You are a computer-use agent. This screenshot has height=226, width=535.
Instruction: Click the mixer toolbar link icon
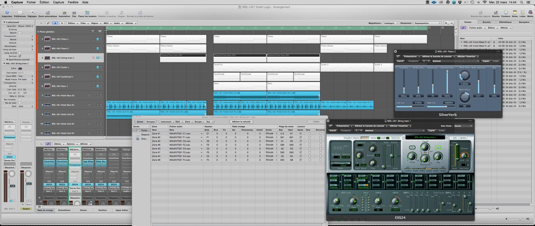[x=48, y=144]
